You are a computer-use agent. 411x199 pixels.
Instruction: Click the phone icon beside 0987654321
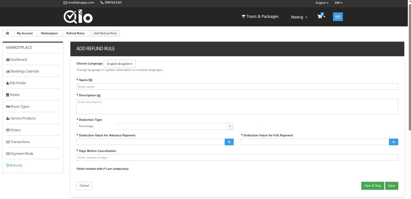tap(102, 3)
